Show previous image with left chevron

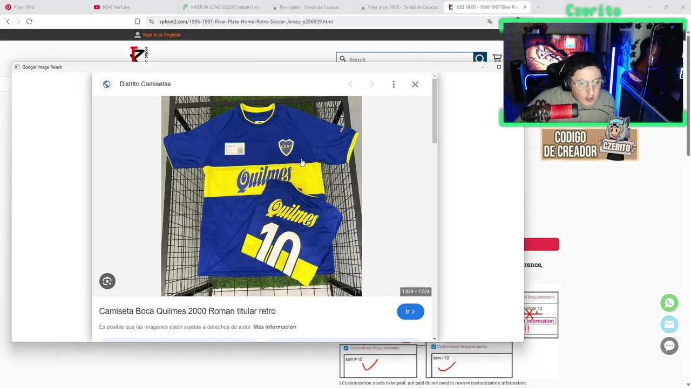point(350,84)
